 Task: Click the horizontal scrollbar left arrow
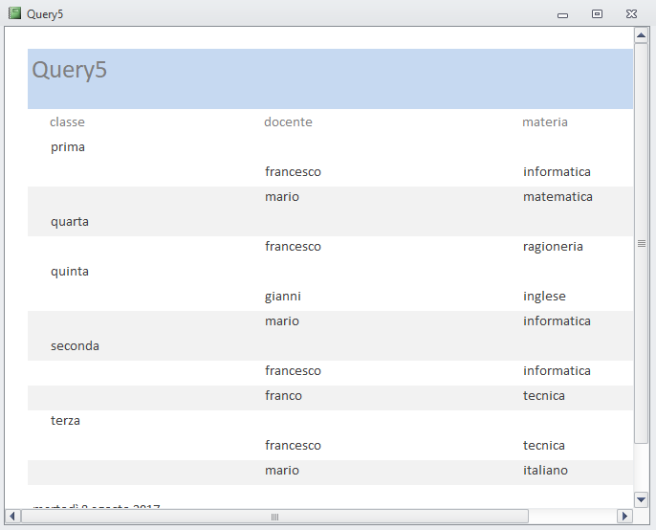[12, 517]
